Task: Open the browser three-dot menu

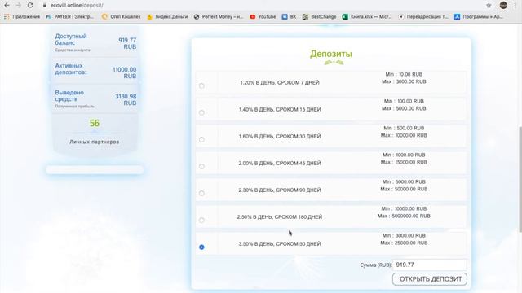Action: click(515, 6)
